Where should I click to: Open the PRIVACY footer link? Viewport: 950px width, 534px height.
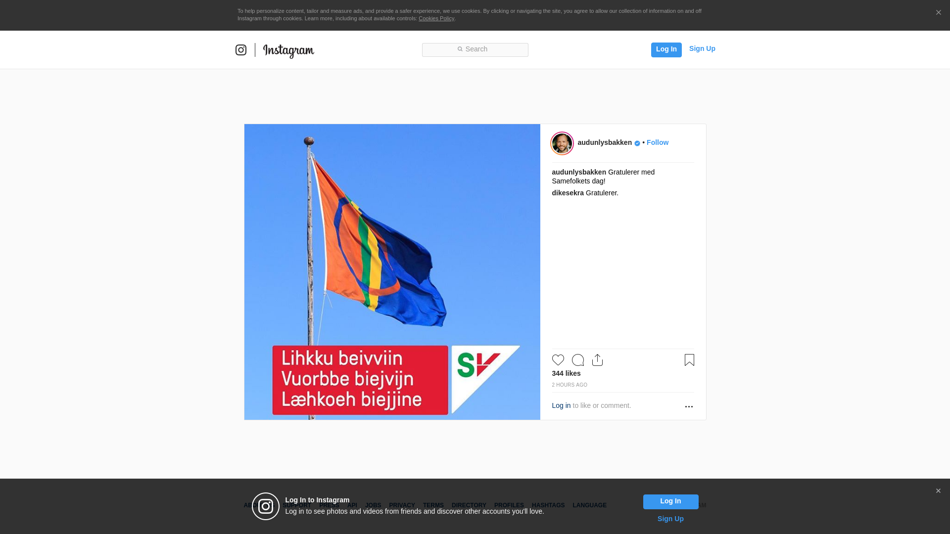(402, 505)
